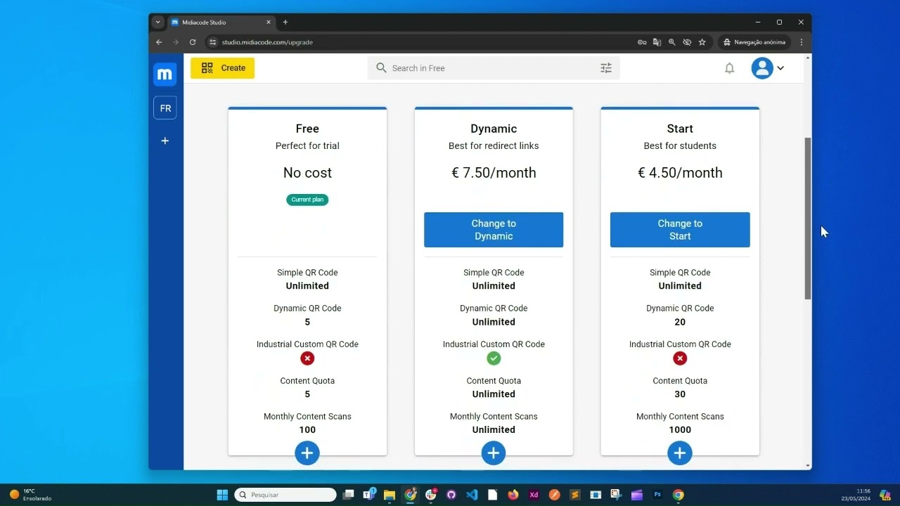900x506 pixels.
Task: View site information icon in address bar
Action: click(x=213, y=42)
